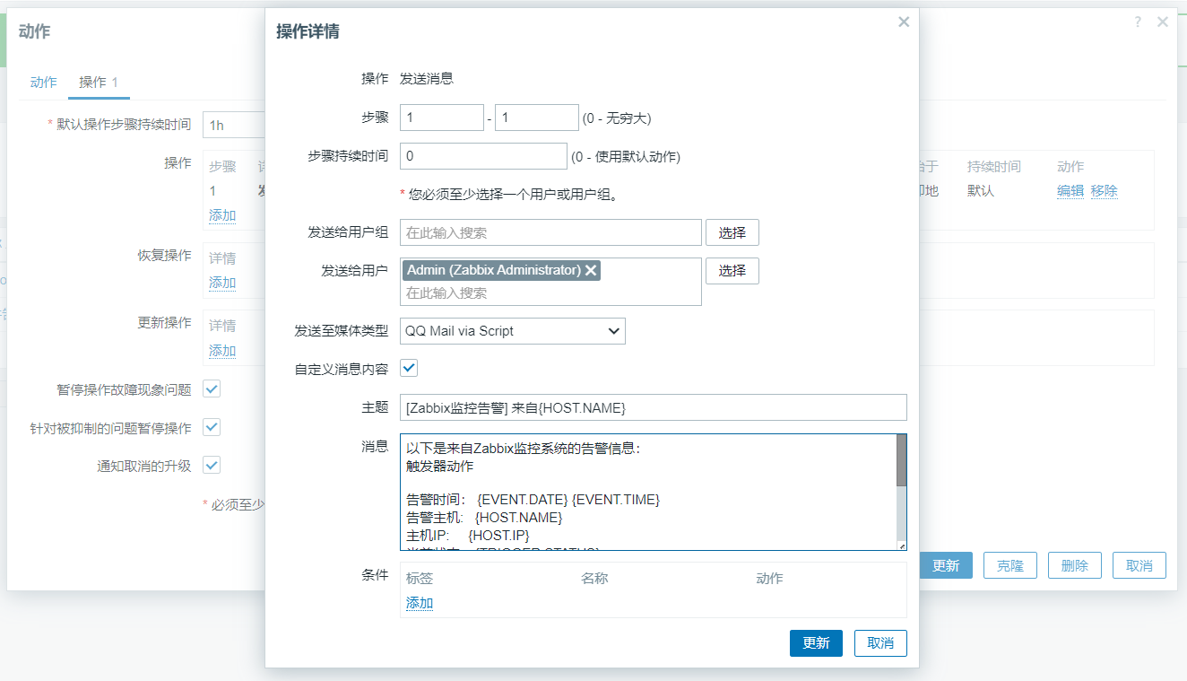This screenshot has height=681, width=1187.
Task: Uncheck 自定义消息内容 checkbox
Action: (409, 368)
